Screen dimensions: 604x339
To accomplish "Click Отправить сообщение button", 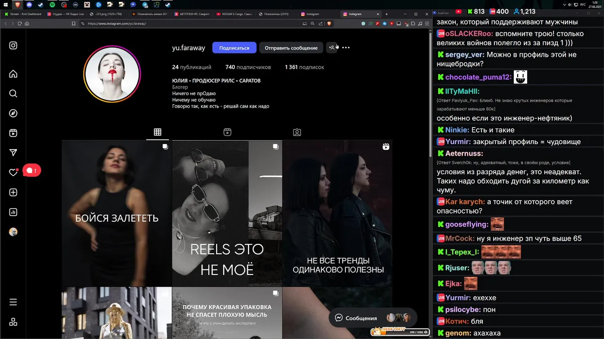I will point(291,48).
